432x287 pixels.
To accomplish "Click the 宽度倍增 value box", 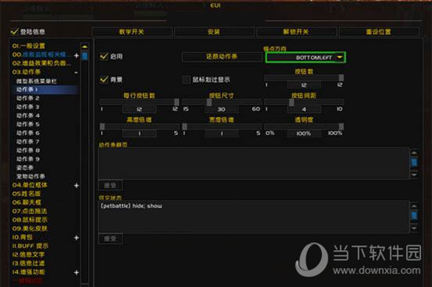I will pos(221,133).
